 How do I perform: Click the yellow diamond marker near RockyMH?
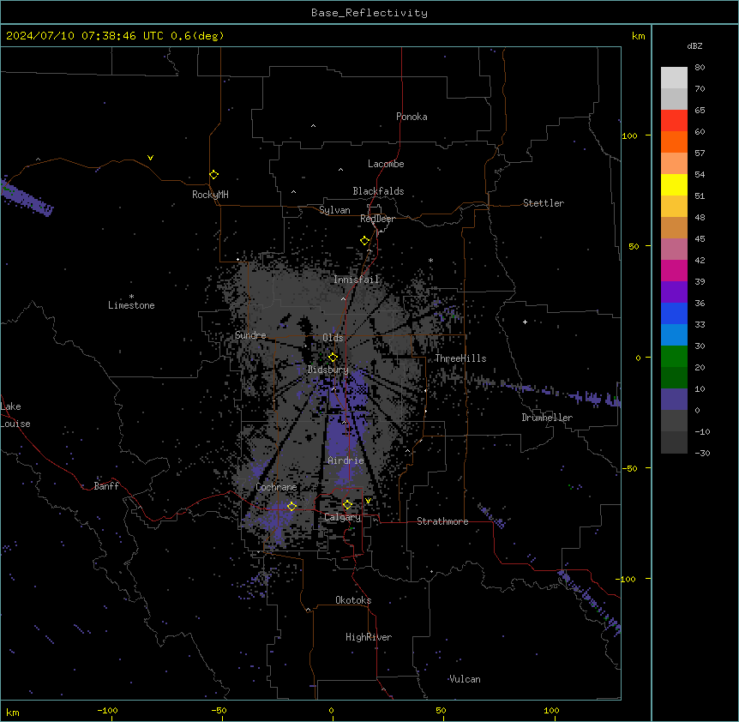point(213,174)
